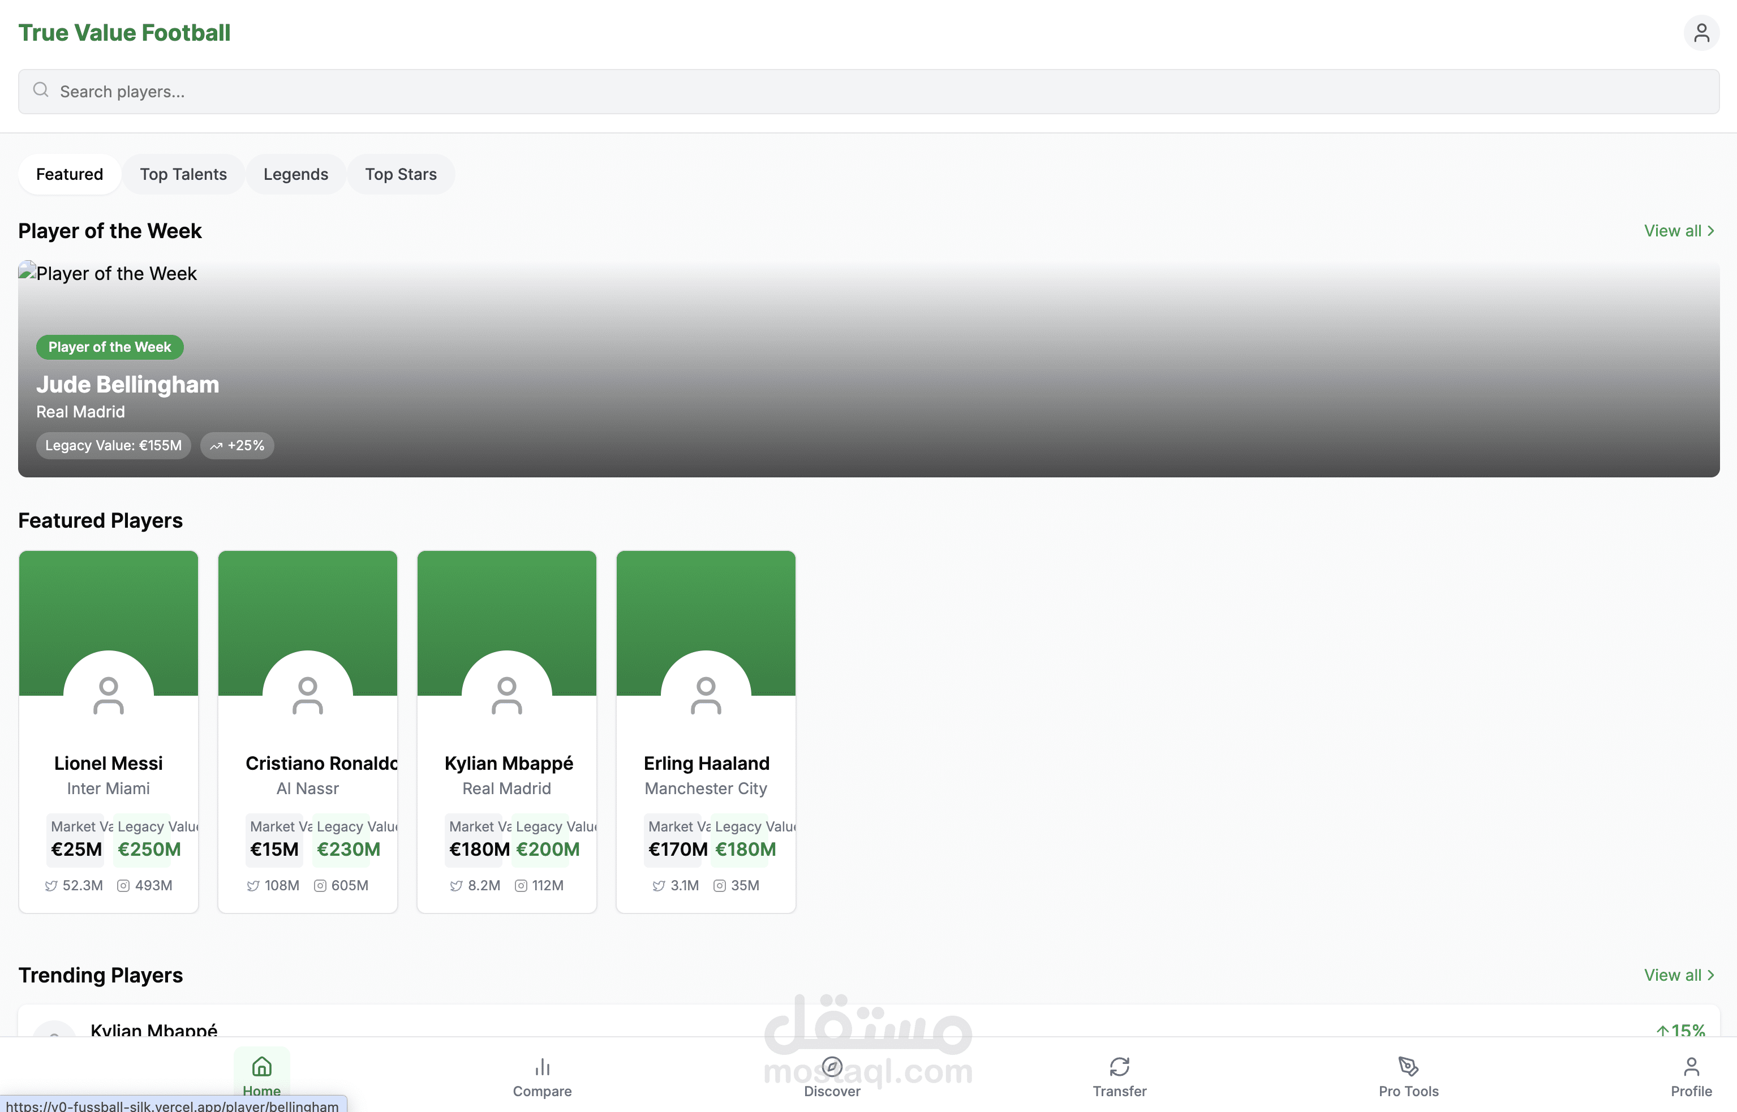Click the green Player of the Week badge
Screen dimensions: 1737x1112
tap(110, 347)
